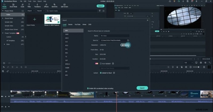Collapse the Project Media tree arrow
213x112 pixels.
3,11
